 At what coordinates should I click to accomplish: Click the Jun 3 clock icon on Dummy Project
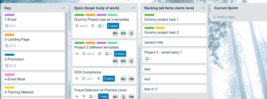tap(77, 26)
